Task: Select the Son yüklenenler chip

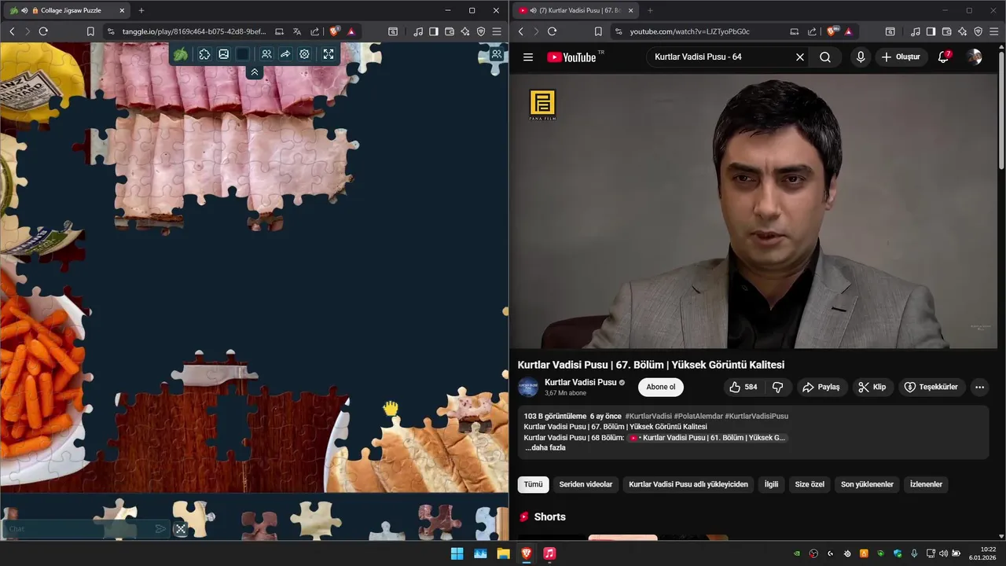Action: point(867,484)
